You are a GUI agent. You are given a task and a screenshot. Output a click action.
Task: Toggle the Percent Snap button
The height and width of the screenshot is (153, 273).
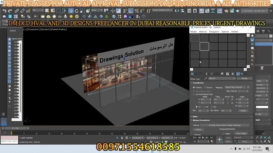pyautogui.click(x=136, y=11)
